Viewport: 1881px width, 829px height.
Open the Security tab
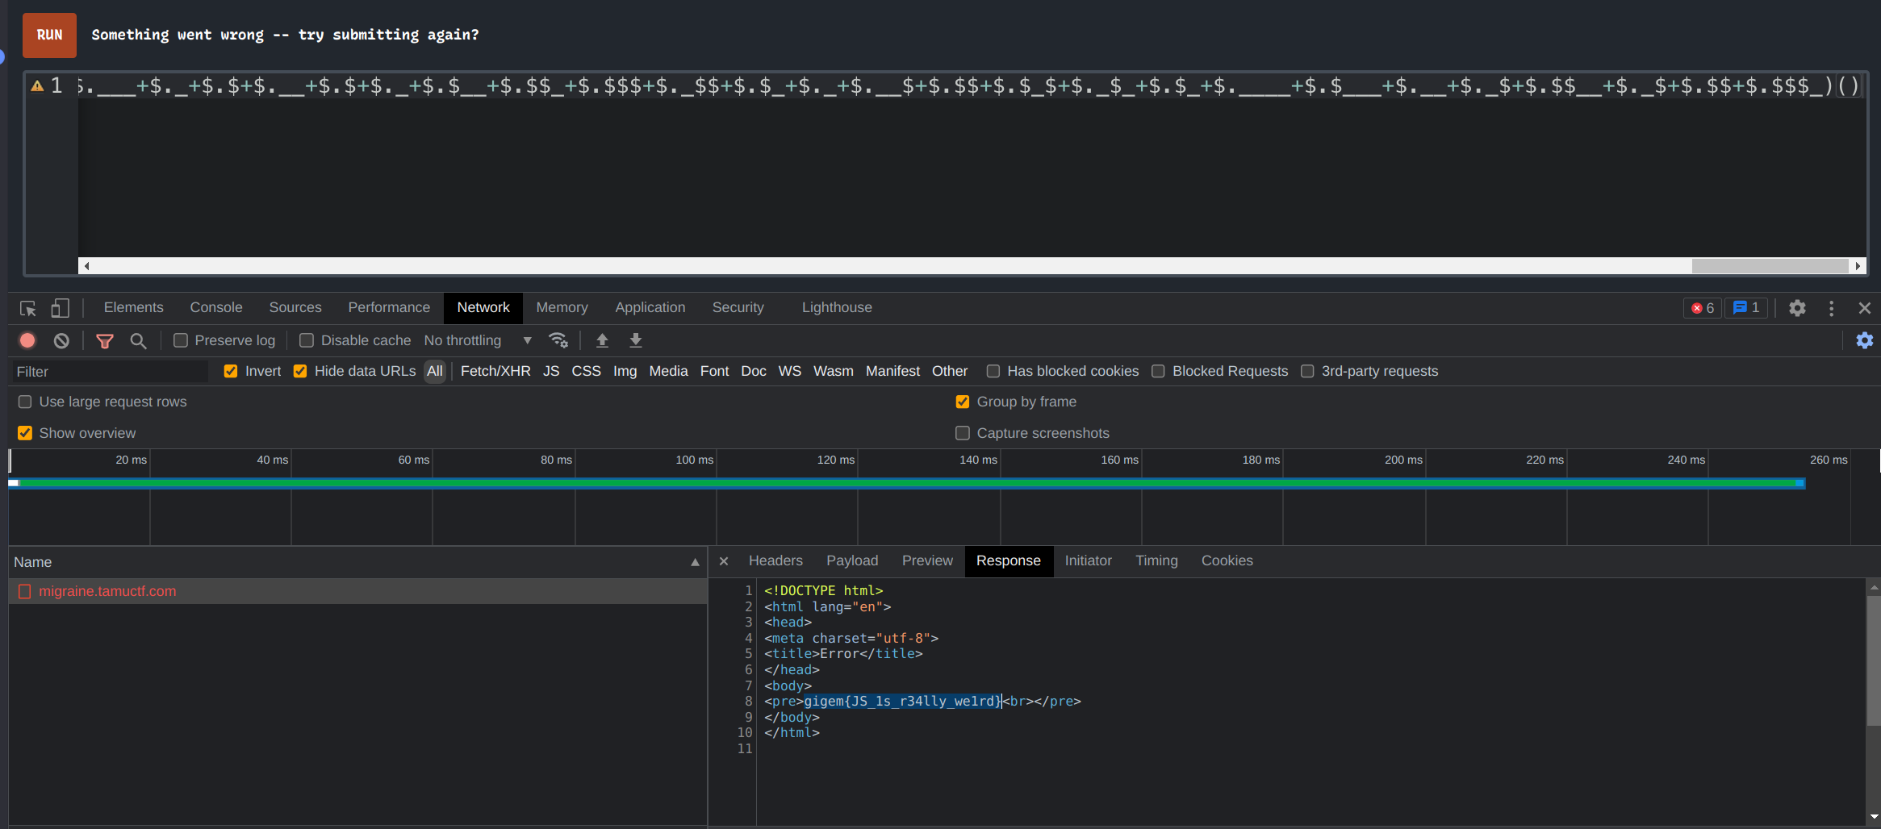[738, 307]
